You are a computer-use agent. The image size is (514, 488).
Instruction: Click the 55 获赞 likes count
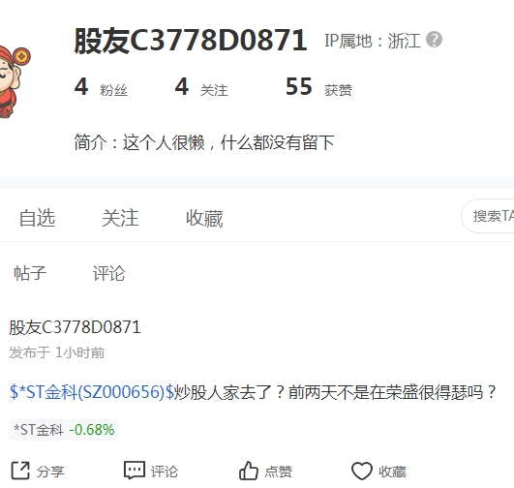(x=319, y=87)
